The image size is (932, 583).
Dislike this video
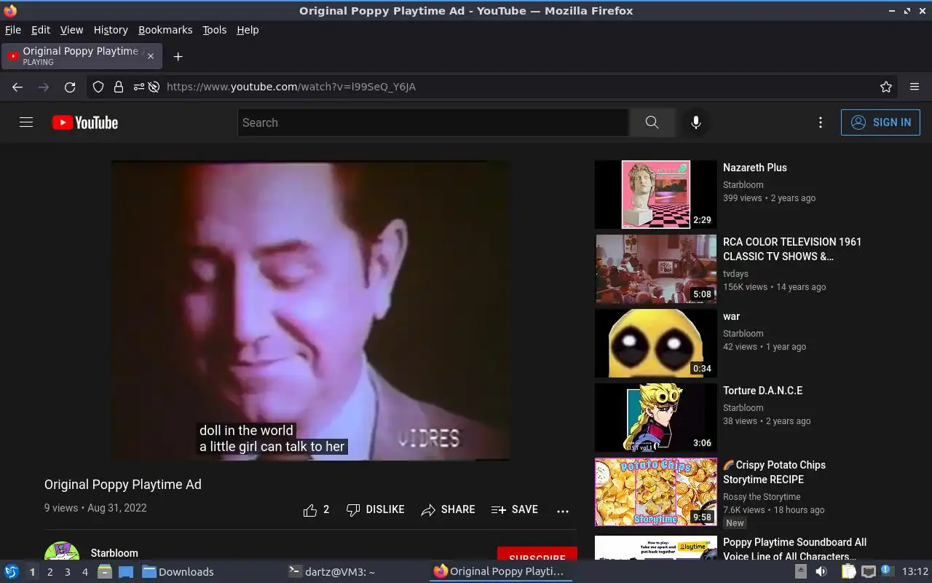click(375, 510)
